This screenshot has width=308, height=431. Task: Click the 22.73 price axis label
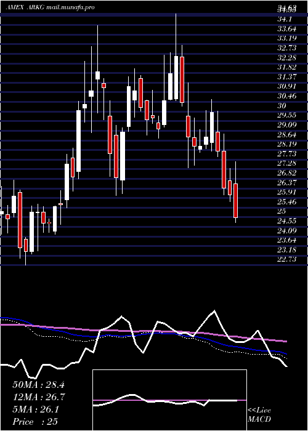pyautogui.click(x=287, y=259)
